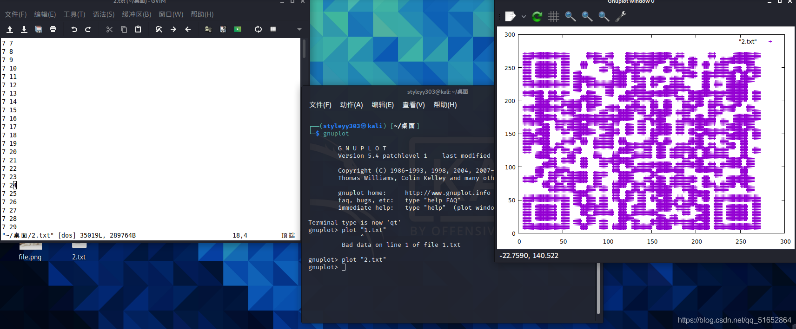Viewport: 796px width, 329px height.
Task: Select the 2.txt desktop icon
Action: [x=79, y=252]
